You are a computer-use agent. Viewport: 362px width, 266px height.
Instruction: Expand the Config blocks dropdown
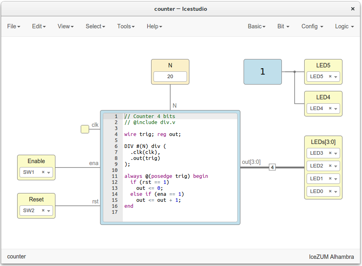pyautogui.click(x=312, y=26)
